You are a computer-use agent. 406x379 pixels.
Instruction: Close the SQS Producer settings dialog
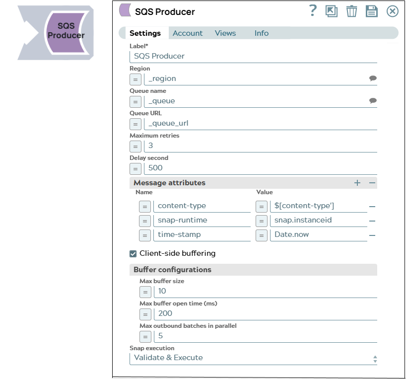pos(392,11)
